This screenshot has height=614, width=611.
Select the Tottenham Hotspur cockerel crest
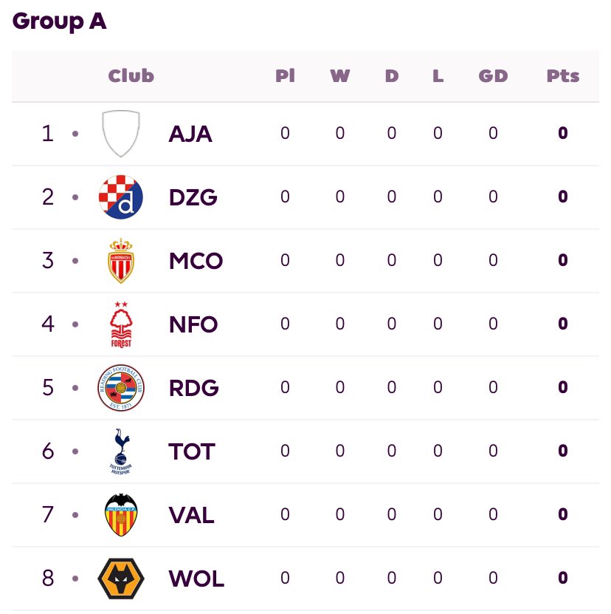click(121, 451)
